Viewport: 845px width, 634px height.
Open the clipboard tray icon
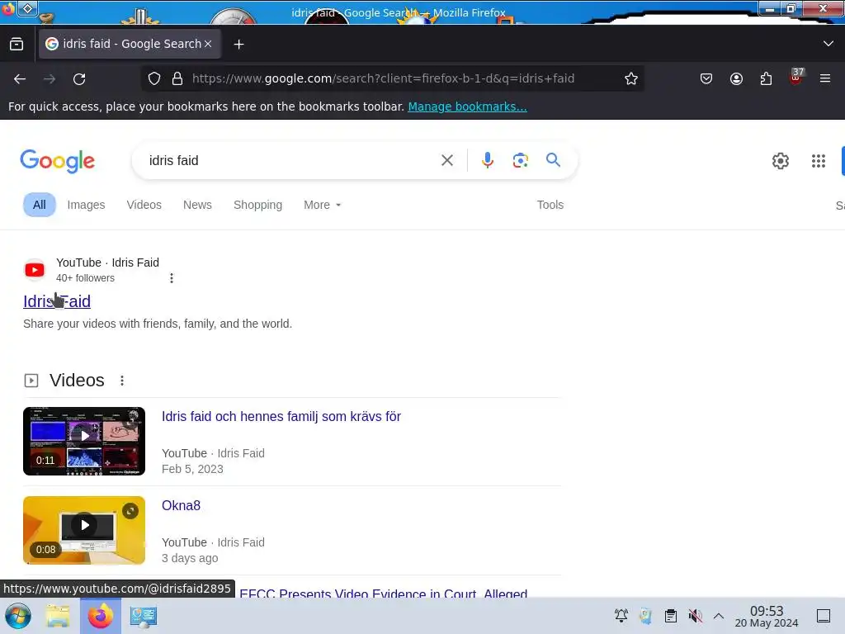pyautogui.click(x=670, y=616)
